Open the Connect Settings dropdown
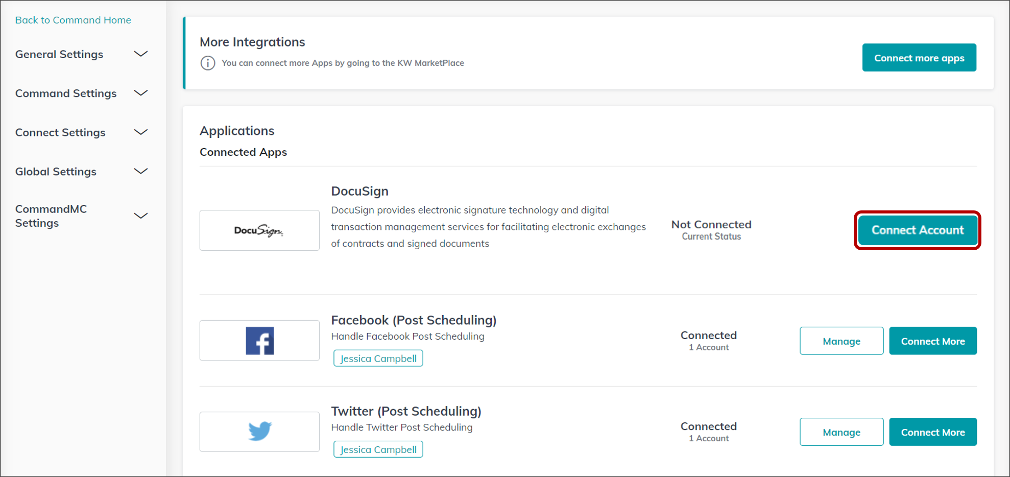This screenshot has width=1010, height=477. [141, 132]
